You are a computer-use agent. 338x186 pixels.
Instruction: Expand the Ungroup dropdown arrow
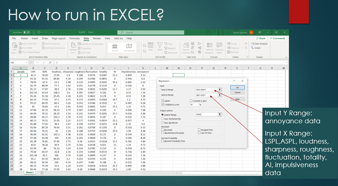click(x=241, y=48)
